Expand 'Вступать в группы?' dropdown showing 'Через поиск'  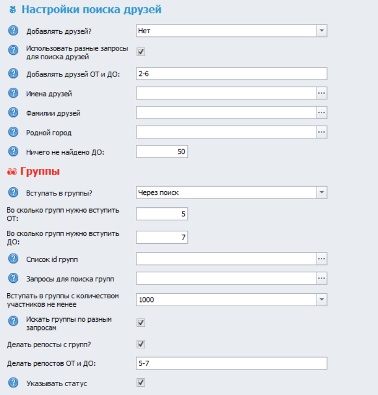(322, 193)
